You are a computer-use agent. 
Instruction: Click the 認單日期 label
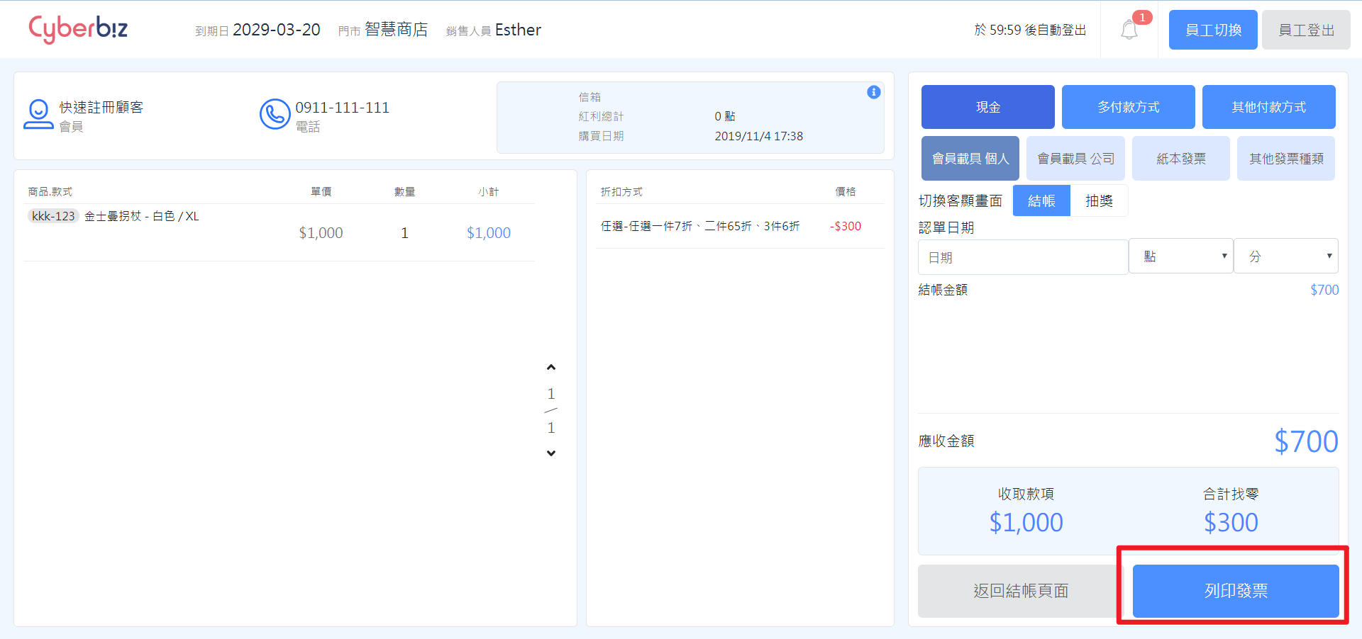point(946,227)
